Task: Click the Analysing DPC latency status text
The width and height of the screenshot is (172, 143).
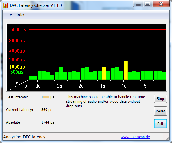Action: pyautogui.click(x=26, y=137)
